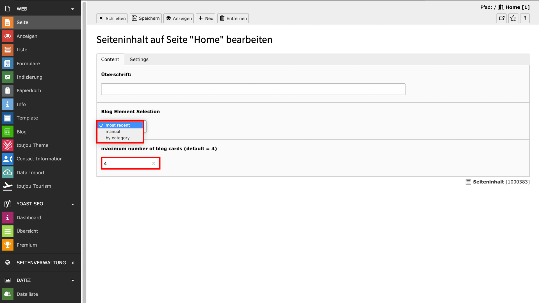Image resolution: width=539 pixels, height=303 pixels.
Task: Collapse the YOAST SEO group
Action: [73, 204]
